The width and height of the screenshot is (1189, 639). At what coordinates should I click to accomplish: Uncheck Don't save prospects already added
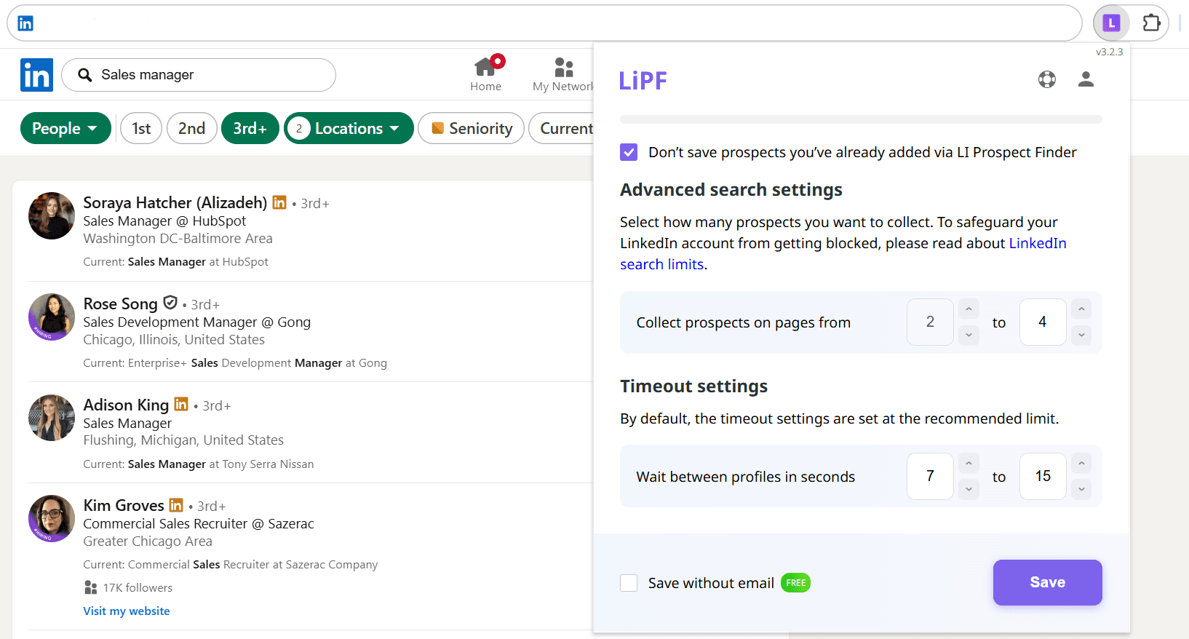click(x=629, y=152)
